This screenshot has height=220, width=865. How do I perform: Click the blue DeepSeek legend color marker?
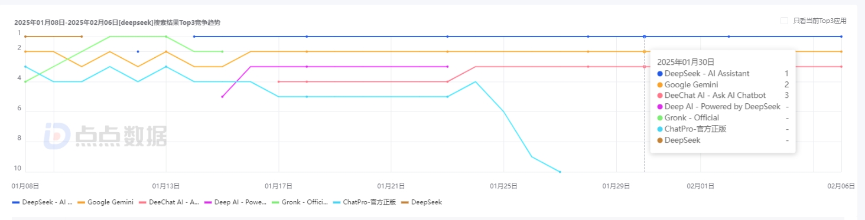click(16, 202)
